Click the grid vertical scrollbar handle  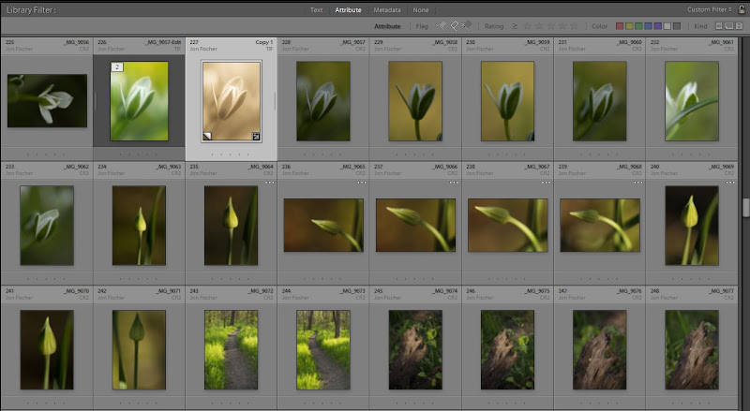click(x=746, y=208)
